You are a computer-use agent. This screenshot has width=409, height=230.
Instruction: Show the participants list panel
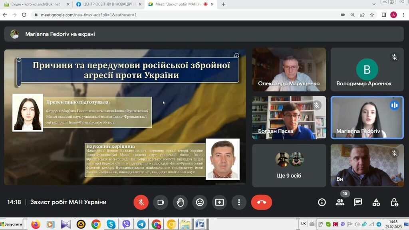(x=340, y=202)
